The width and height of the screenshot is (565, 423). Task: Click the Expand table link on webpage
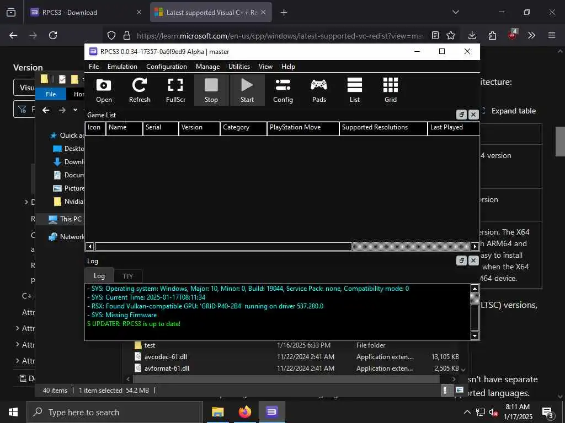tap(513, 111)
